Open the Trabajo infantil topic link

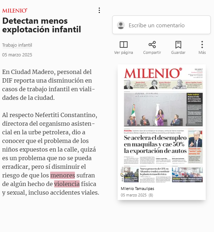click(x=17, y=45)
